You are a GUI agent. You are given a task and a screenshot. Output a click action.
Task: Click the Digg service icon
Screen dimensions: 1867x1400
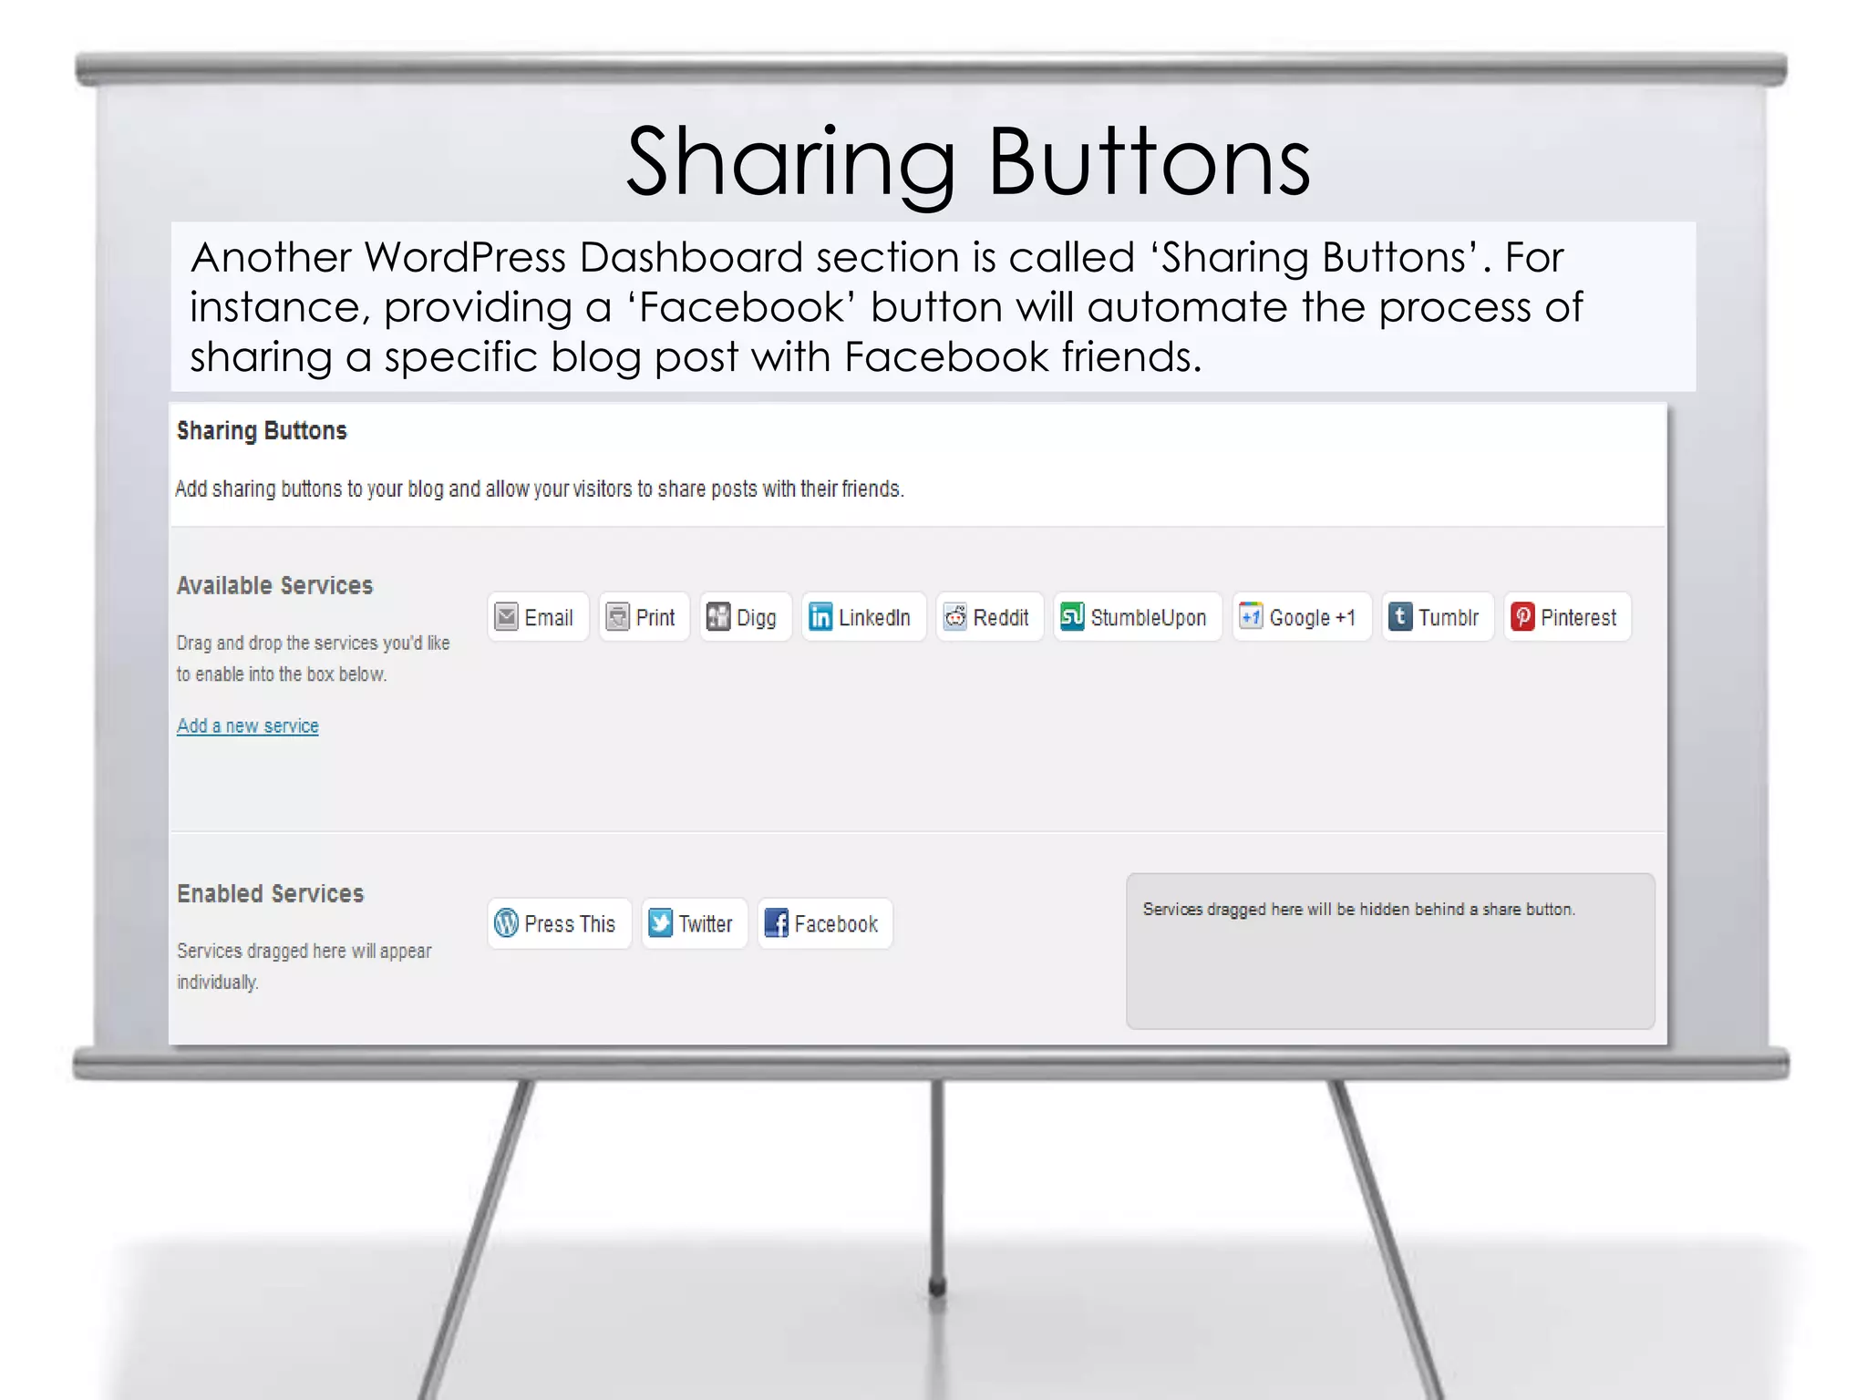718,617
